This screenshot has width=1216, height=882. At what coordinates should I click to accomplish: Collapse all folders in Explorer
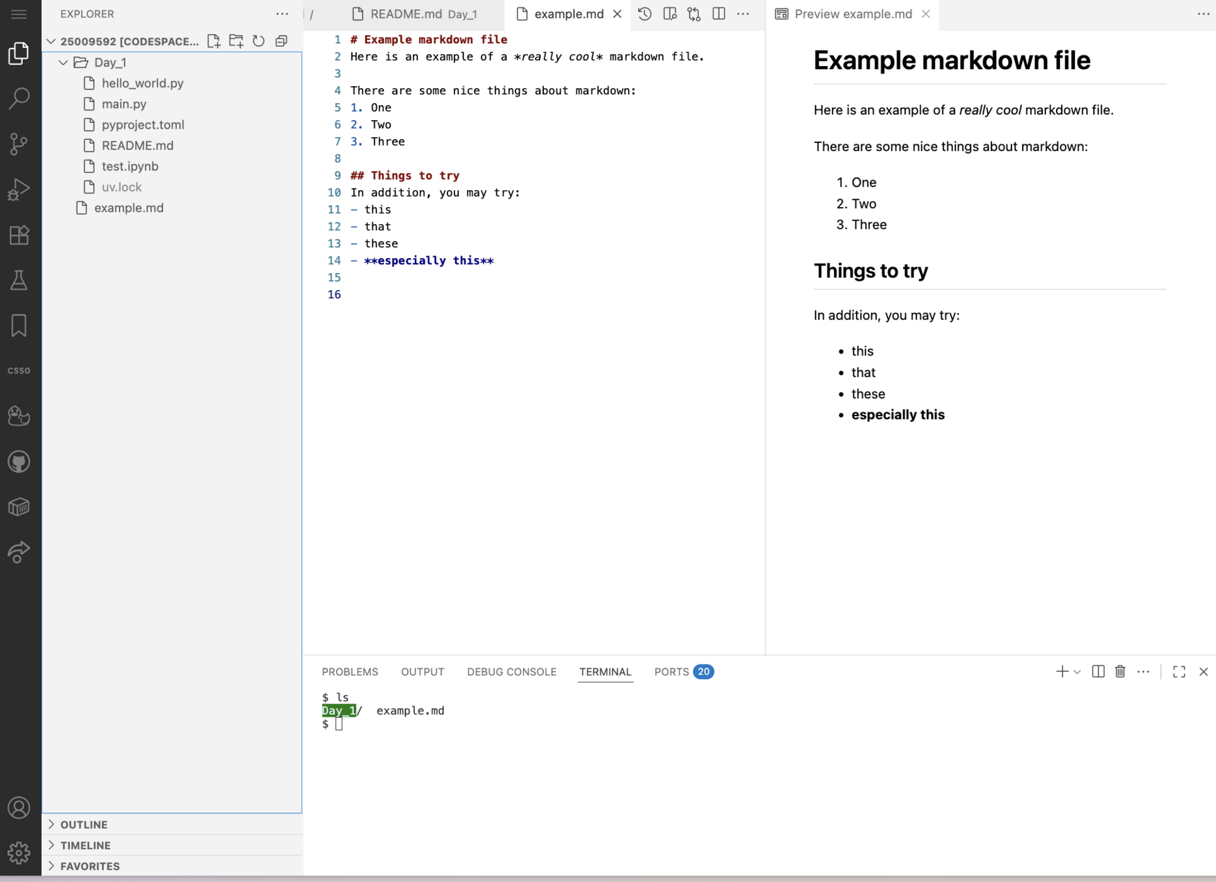point(281,41)
